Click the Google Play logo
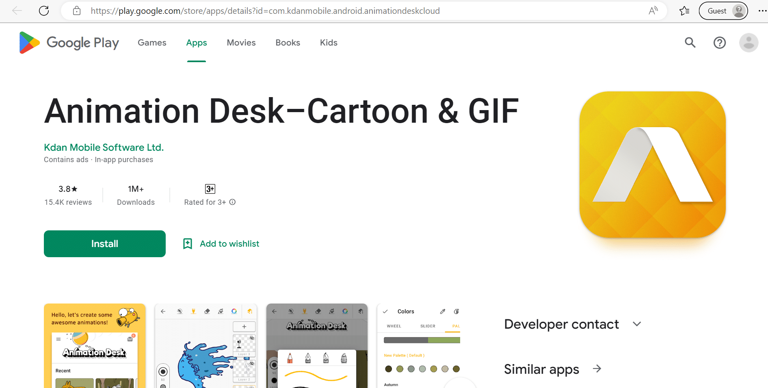 [x=69, y=43]
